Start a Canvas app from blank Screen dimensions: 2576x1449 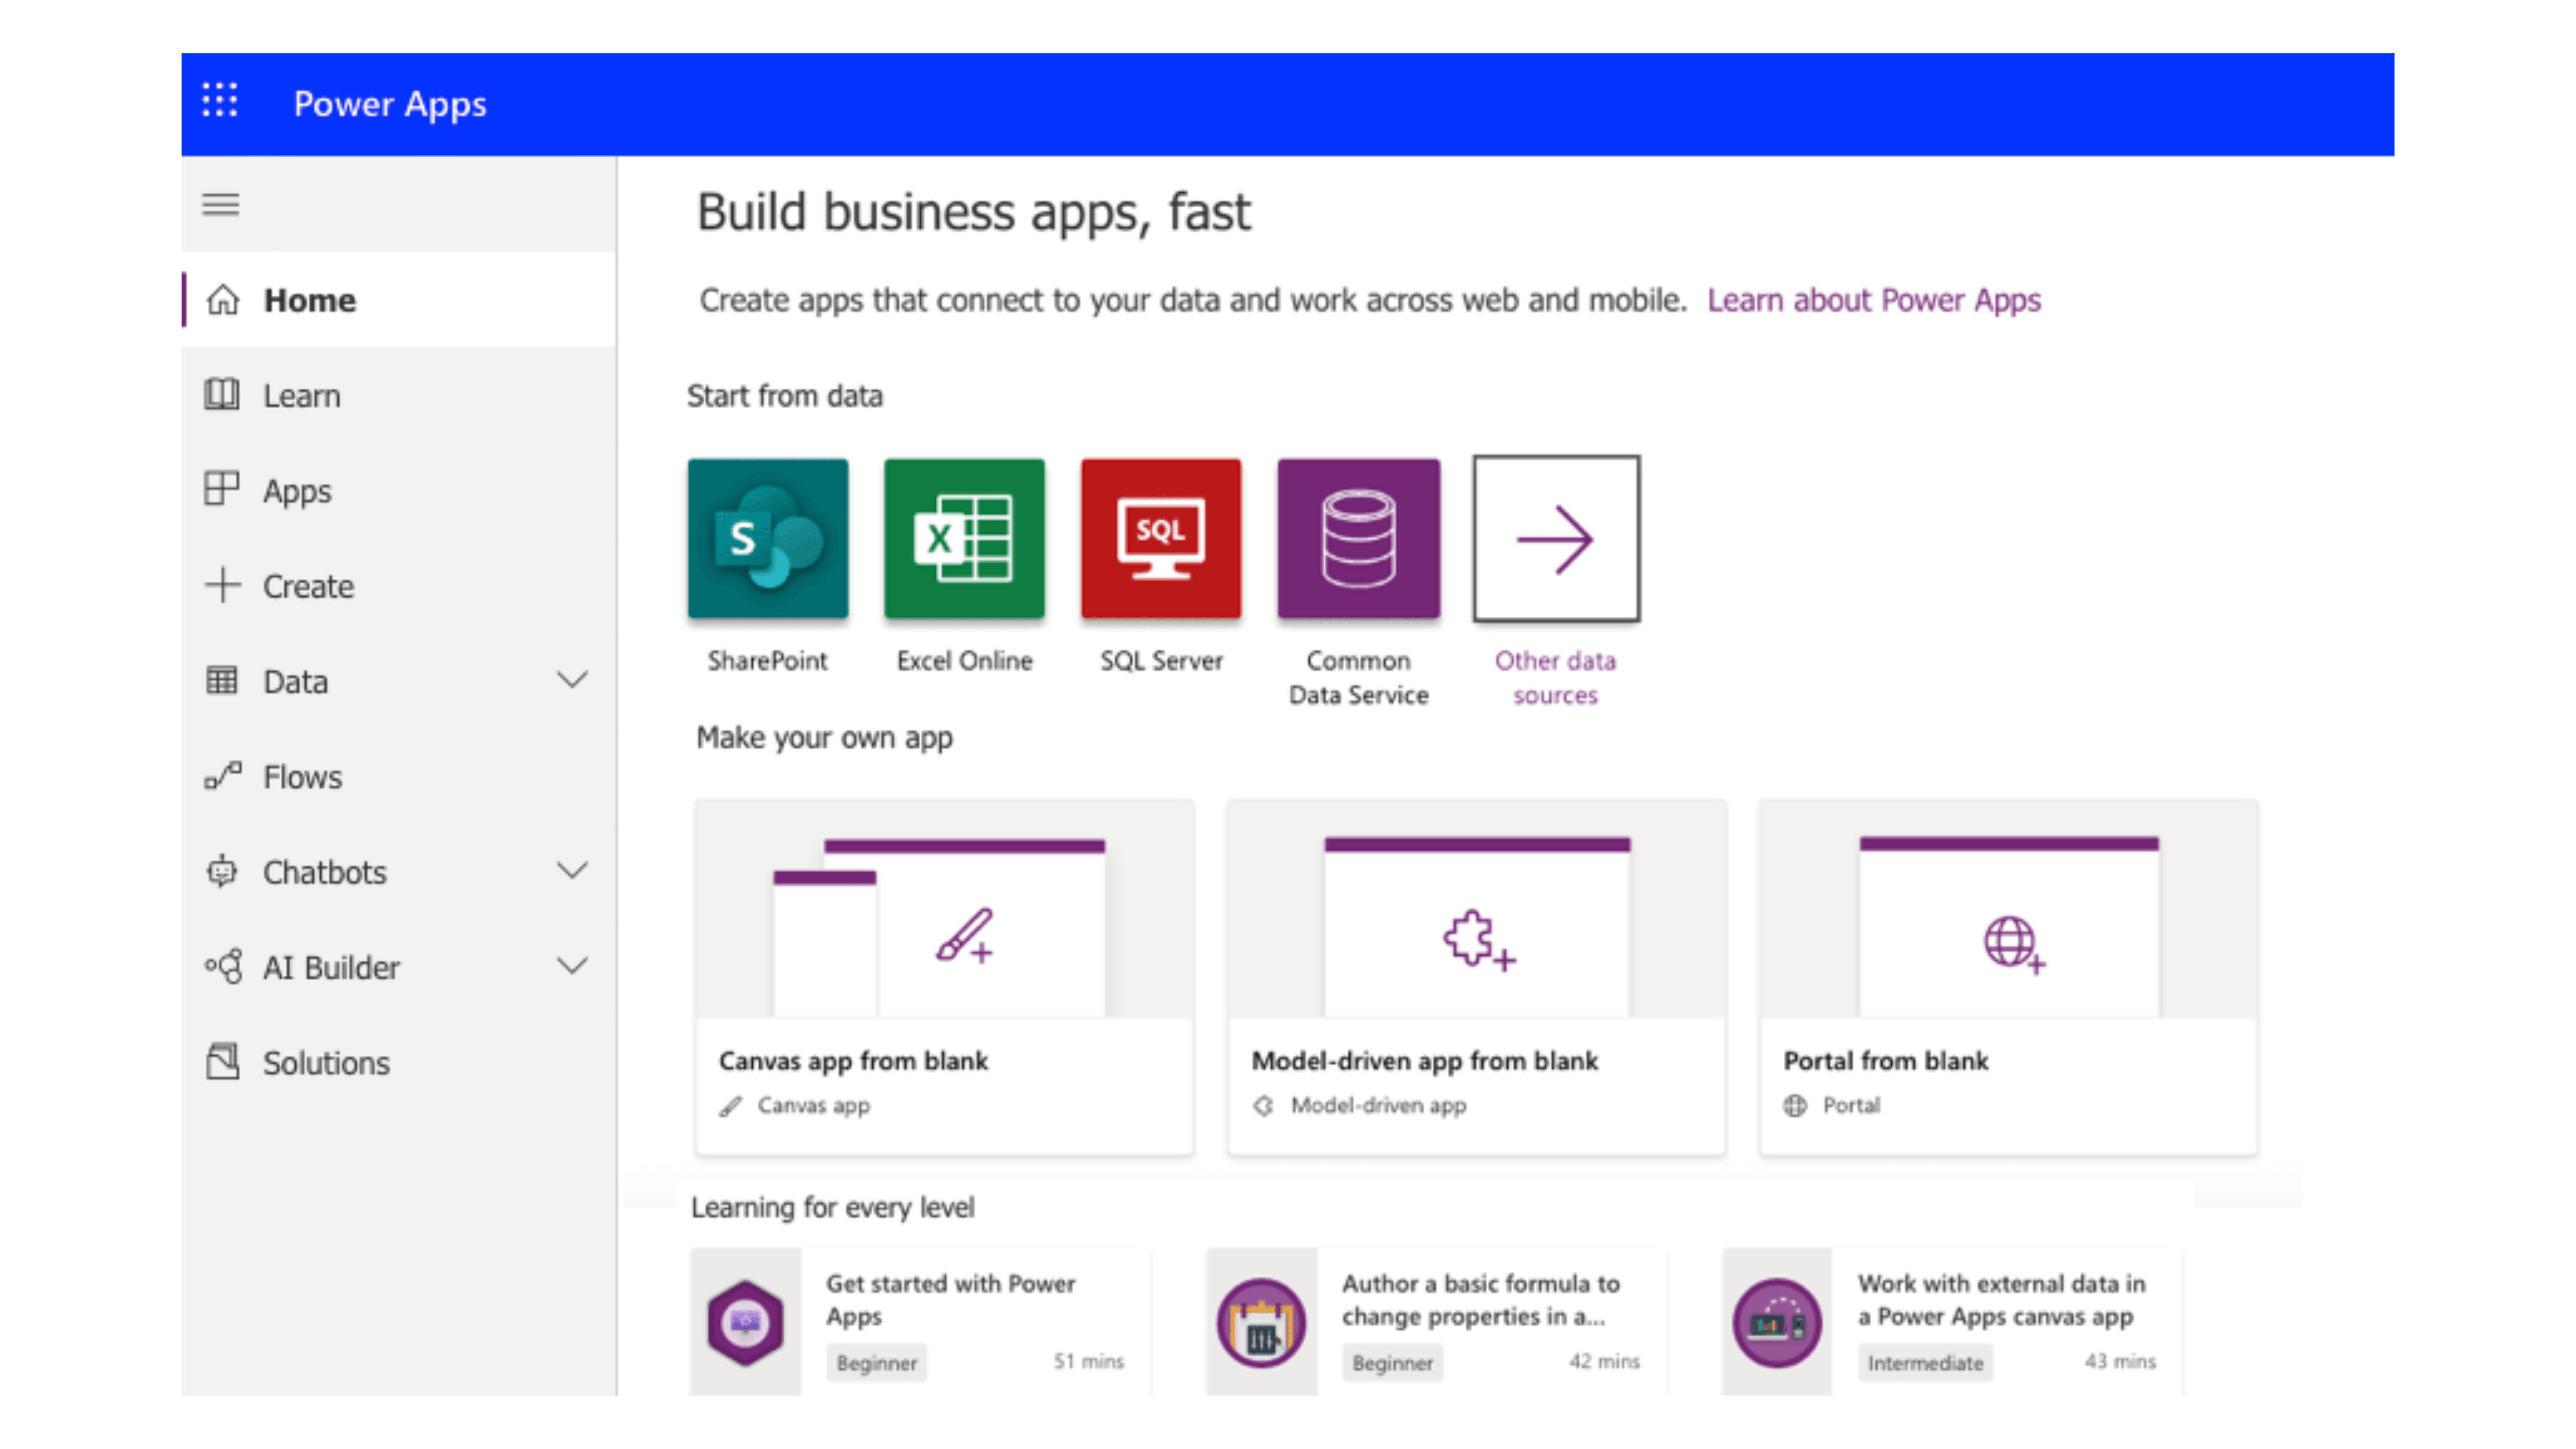pos(943,976)
